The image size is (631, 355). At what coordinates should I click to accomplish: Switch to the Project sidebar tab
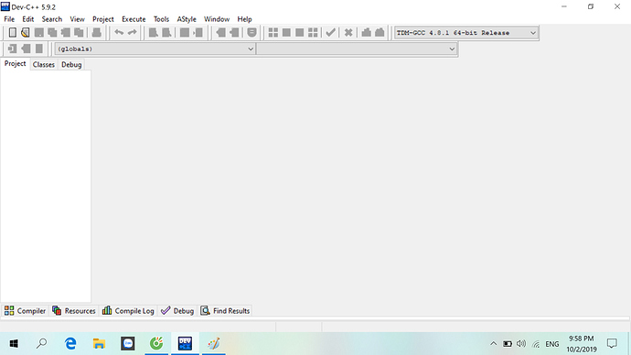[16, 64]
